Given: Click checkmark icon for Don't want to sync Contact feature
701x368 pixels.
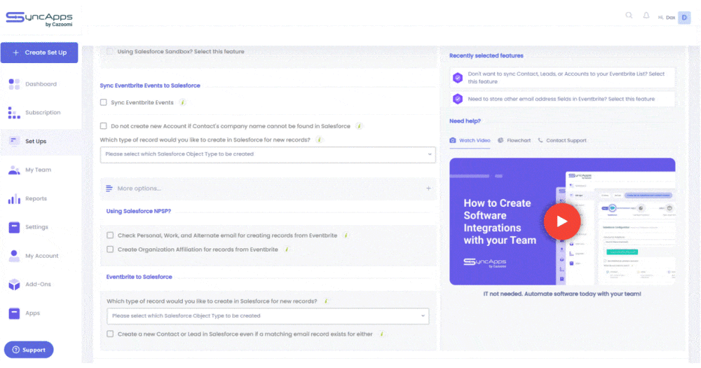Looking at the screenshot, I should click(457, 78).
